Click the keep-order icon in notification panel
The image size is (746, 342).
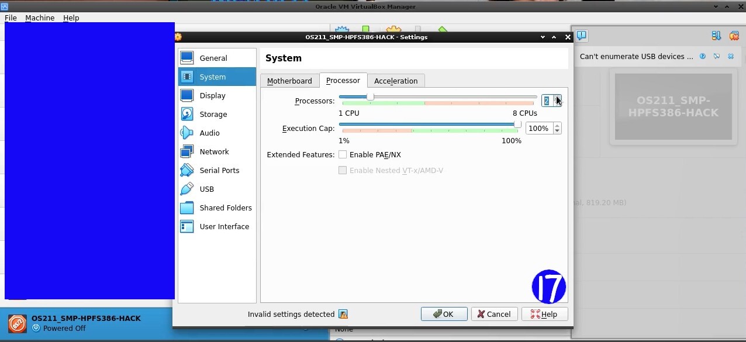[x=716, y=36]
